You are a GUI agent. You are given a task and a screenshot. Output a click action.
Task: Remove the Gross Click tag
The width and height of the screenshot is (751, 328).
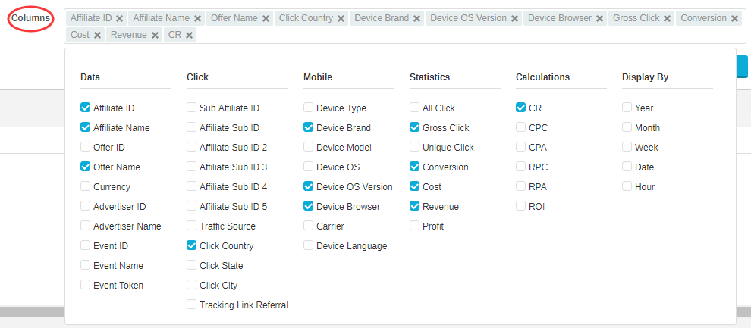[668, 19]
